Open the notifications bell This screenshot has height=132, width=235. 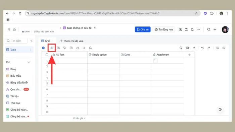192,29
